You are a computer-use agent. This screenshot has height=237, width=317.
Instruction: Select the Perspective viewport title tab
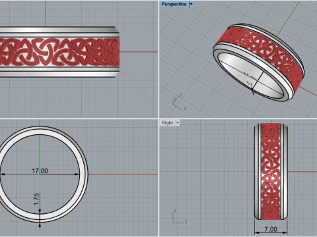[174, 4]
